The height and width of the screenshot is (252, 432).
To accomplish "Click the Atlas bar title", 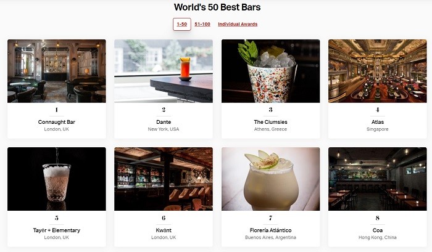I will 378,122.
